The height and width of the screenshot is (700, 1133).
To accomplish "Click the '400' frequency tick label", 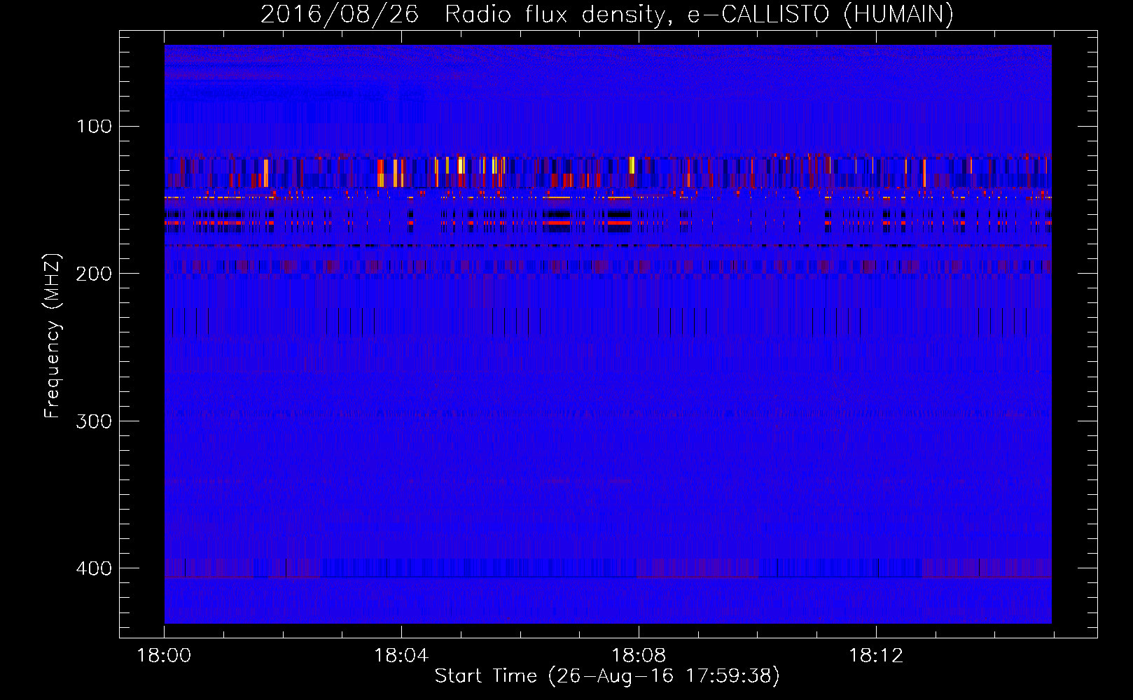I will [94, 568].
